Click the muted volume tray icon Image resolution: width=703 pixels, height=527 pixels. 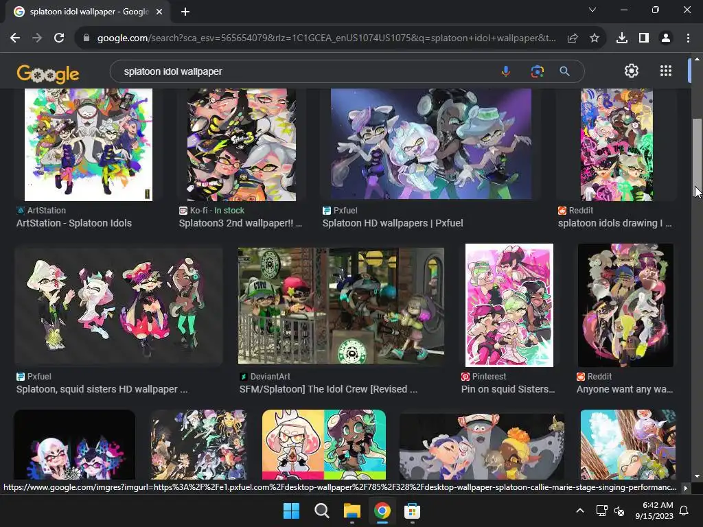[x=619, y=511]
